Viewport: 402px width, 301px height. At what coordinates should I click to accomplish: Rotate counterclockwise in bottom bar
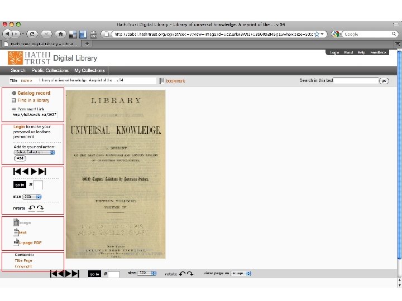point(182,274)
